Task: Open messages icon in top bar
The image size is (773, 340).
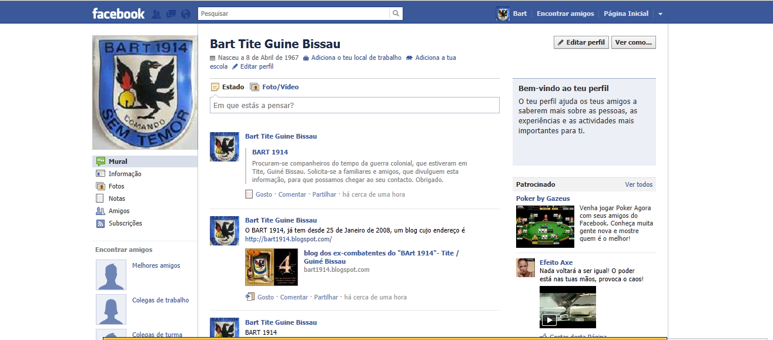Action: click(171, 14)
